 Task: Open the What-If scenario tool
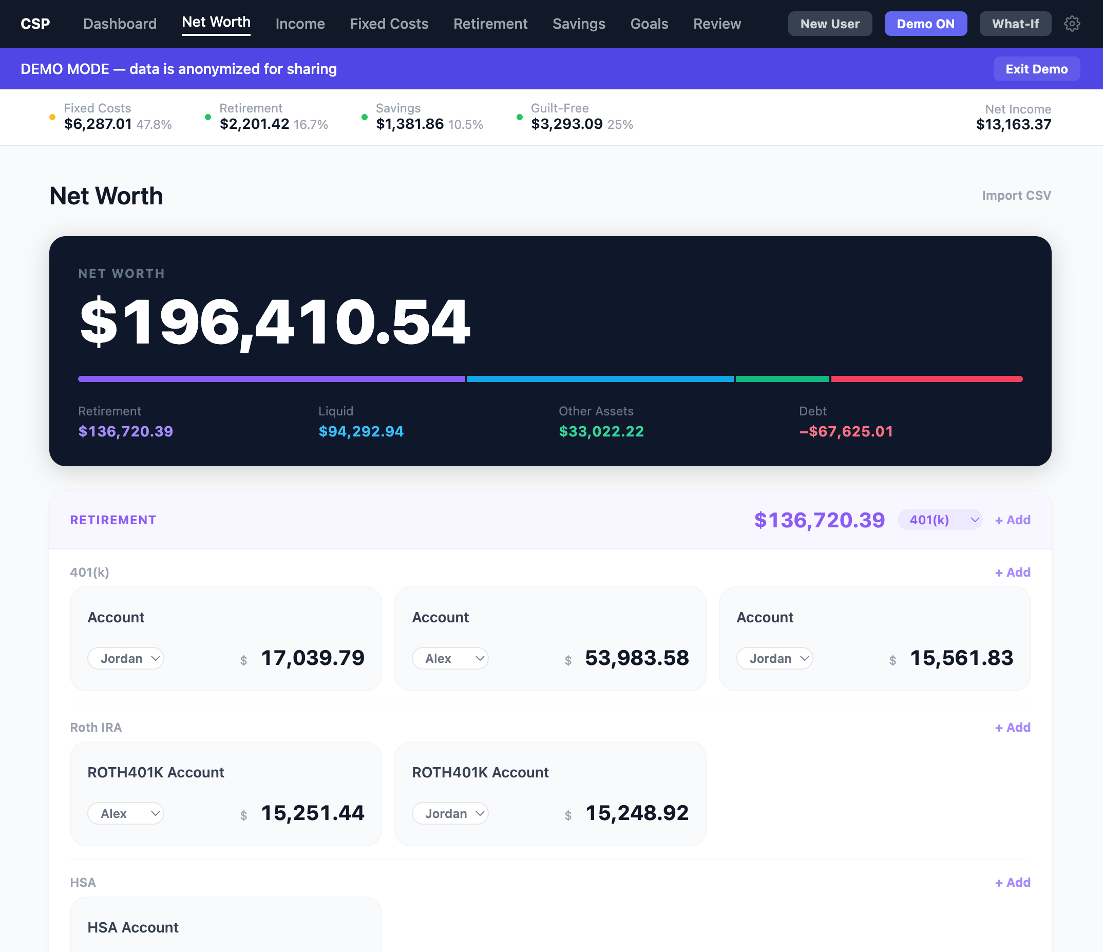click(1015, 24)
